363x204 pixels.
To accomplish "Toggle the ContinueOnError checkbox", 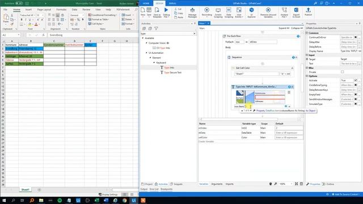I will 356,37.
